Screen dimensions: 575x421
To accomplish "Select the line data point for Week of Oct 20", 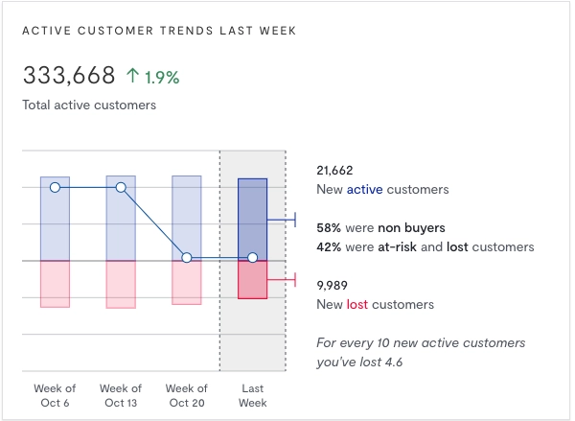I will 187,257.
